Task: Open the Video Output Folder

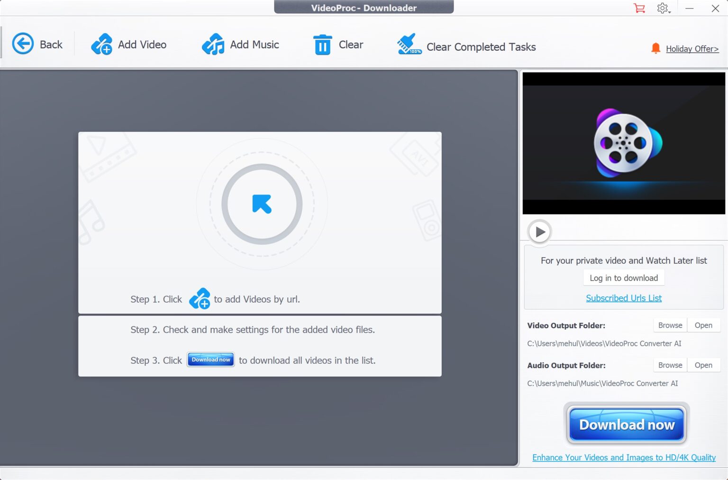Action: [704, 325]
